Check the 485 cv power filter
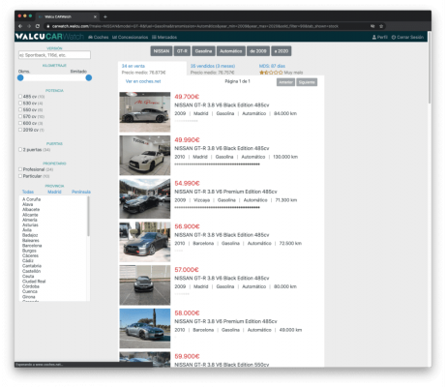The image size is (446, 387). 20,97
